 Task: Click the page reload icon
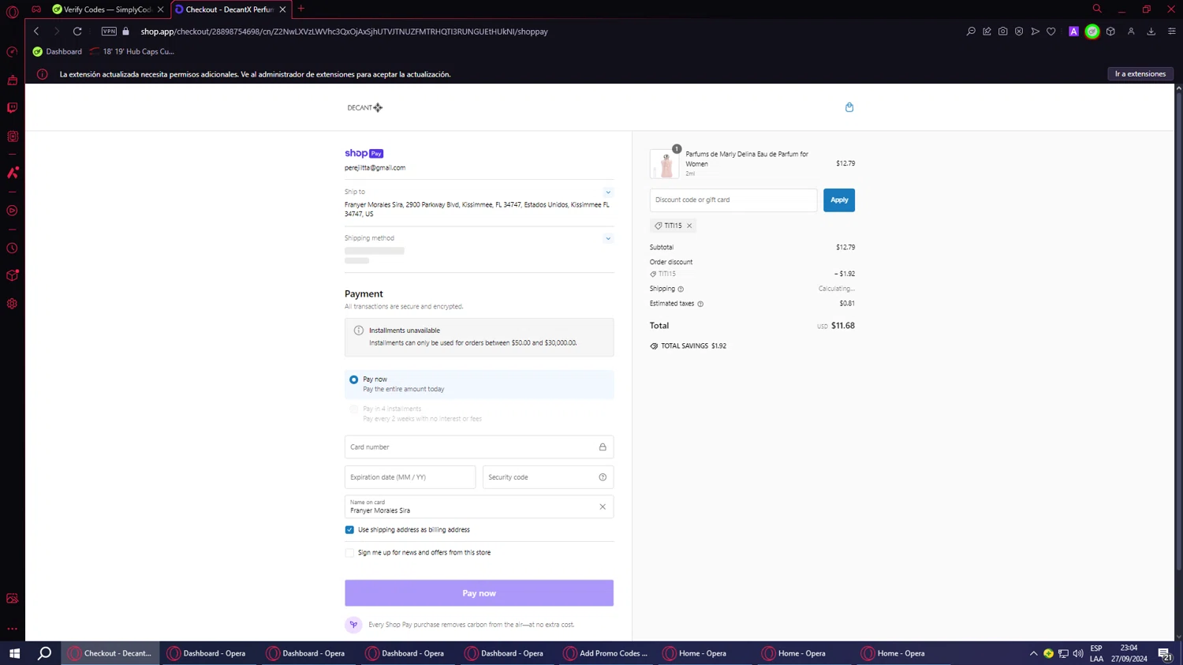[x=77, y=32]
